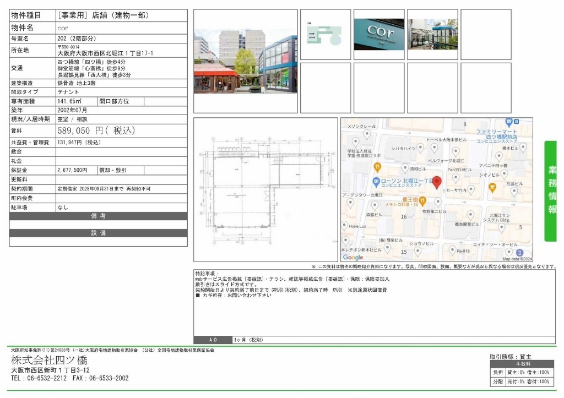Select the property type [事業用] 店舗
Image resolution: width=564 pixels, height=398 pixels.
pyautogui.click(x=103, y=15)
